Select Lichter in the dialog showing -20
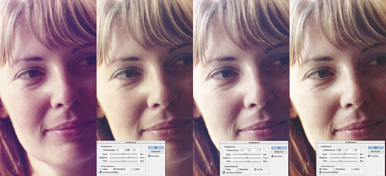Image resolution: width=386 pixels, height=176 pixels. (x=352, y=169)
